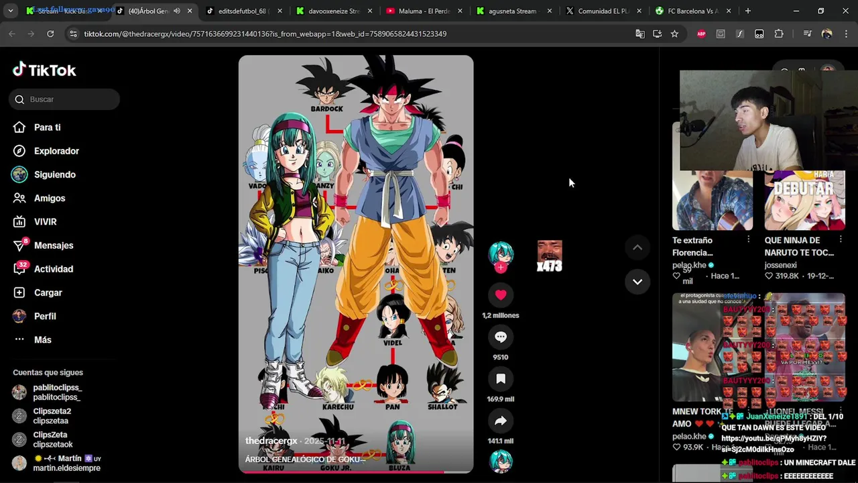Open the sound disc avatar below share
858x483 pixels.
point(501,462)
